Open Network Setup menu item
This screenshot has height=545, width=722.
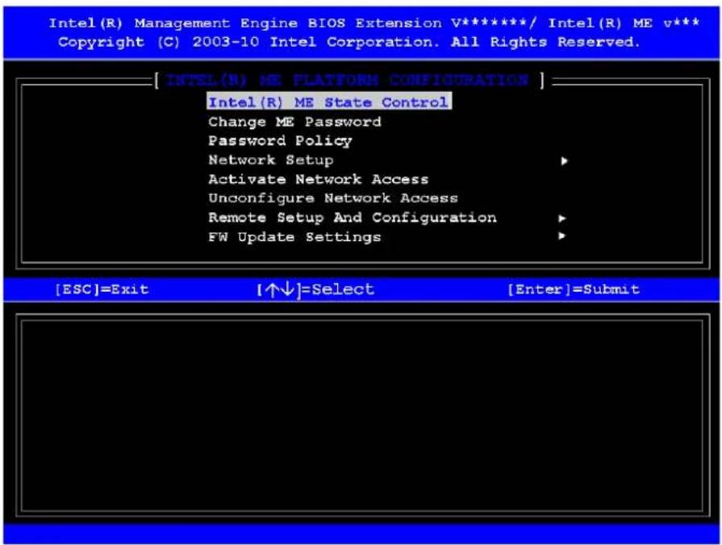[271, 160]
